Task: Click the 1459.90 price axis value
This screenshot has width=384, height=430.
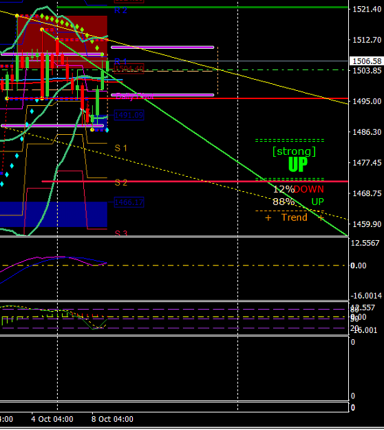Action: (367, 224)
